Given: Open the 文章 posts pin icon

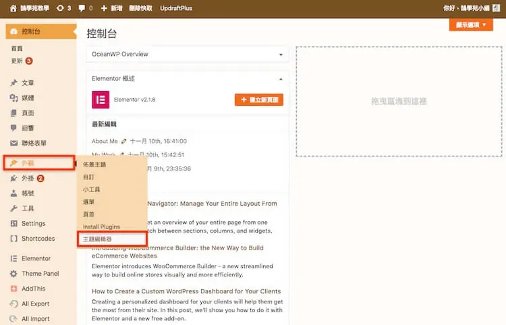Looking at the screenshot, I should pos(13,83).
